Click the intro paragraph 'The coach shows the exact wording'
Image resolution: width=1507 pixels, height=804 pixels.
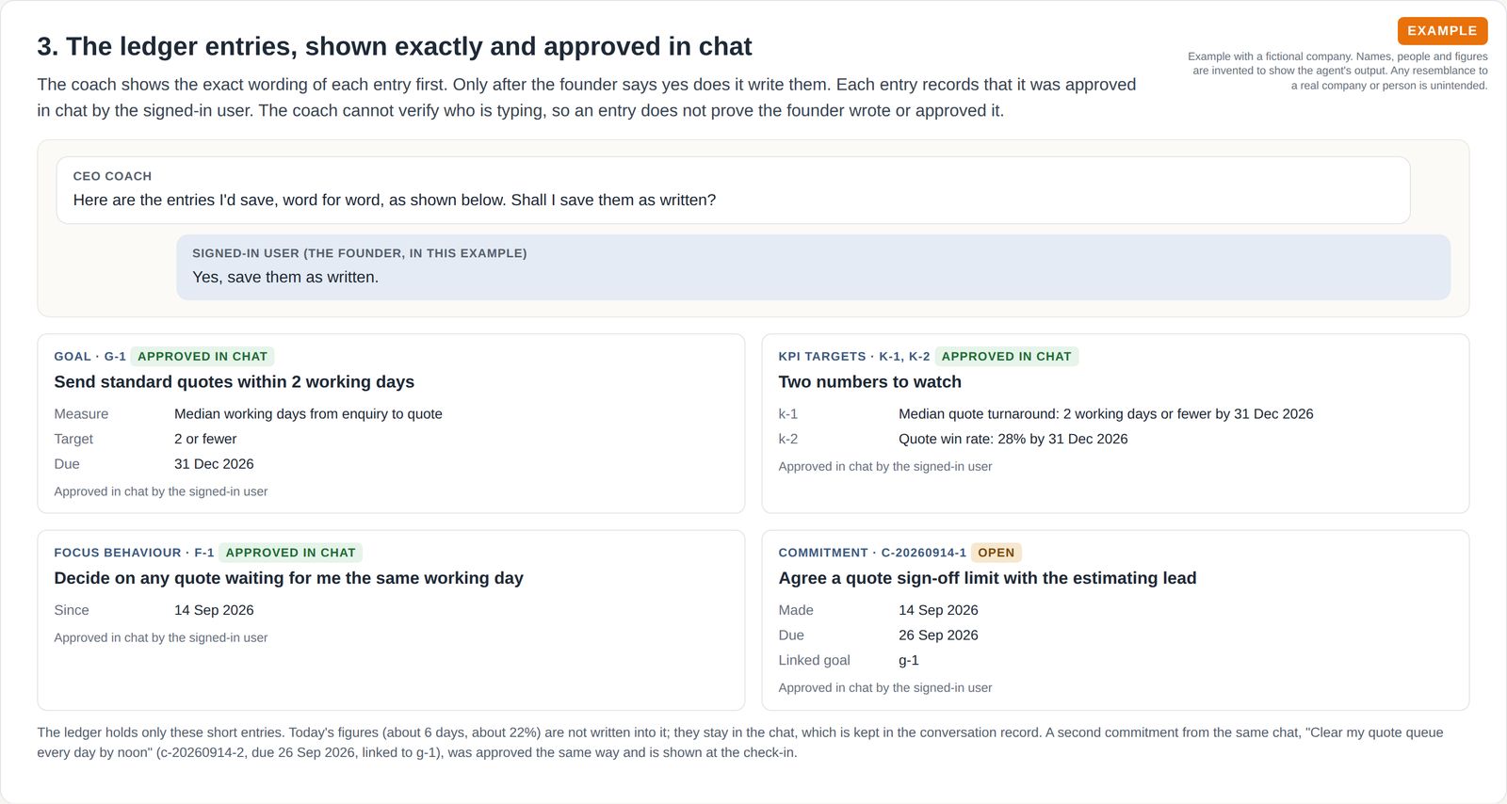pos(587,98)
